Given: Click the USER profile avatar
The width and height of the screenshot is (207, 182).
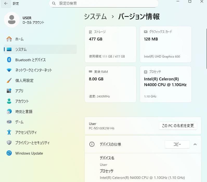Looking at the screenshot, I should coord(12,20).
